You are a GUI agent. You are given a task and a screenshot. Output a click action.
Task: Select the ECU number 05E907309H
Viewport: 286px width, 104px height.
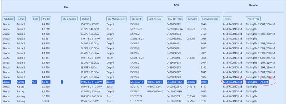click(x=155, y=82)
